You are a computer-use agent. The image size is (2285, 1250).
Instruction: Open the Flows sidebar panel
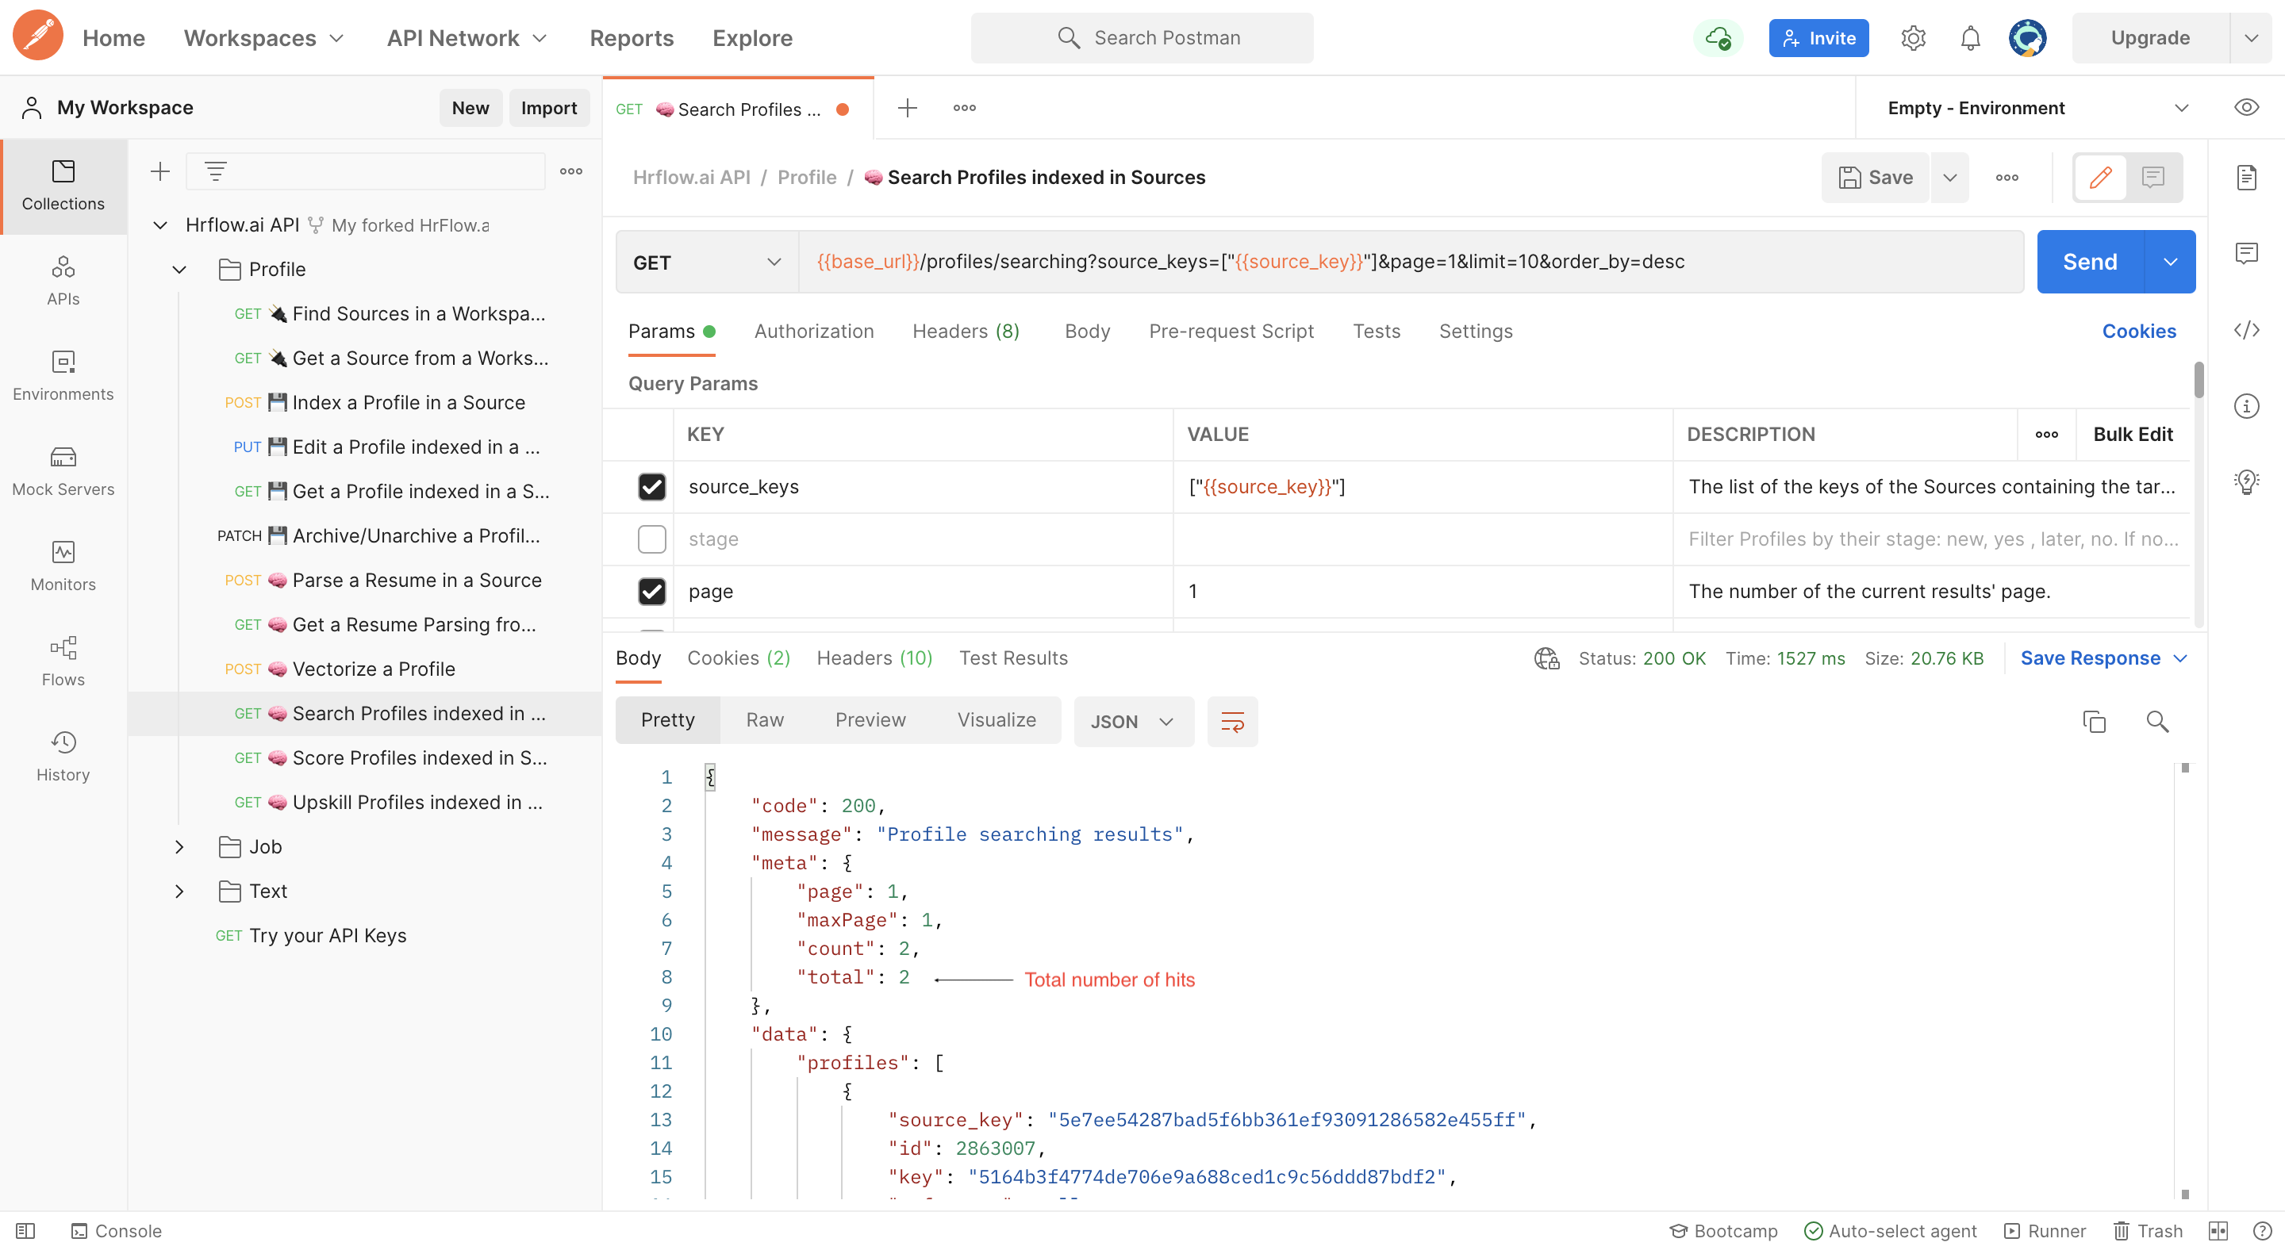click(x=63, y=661)
